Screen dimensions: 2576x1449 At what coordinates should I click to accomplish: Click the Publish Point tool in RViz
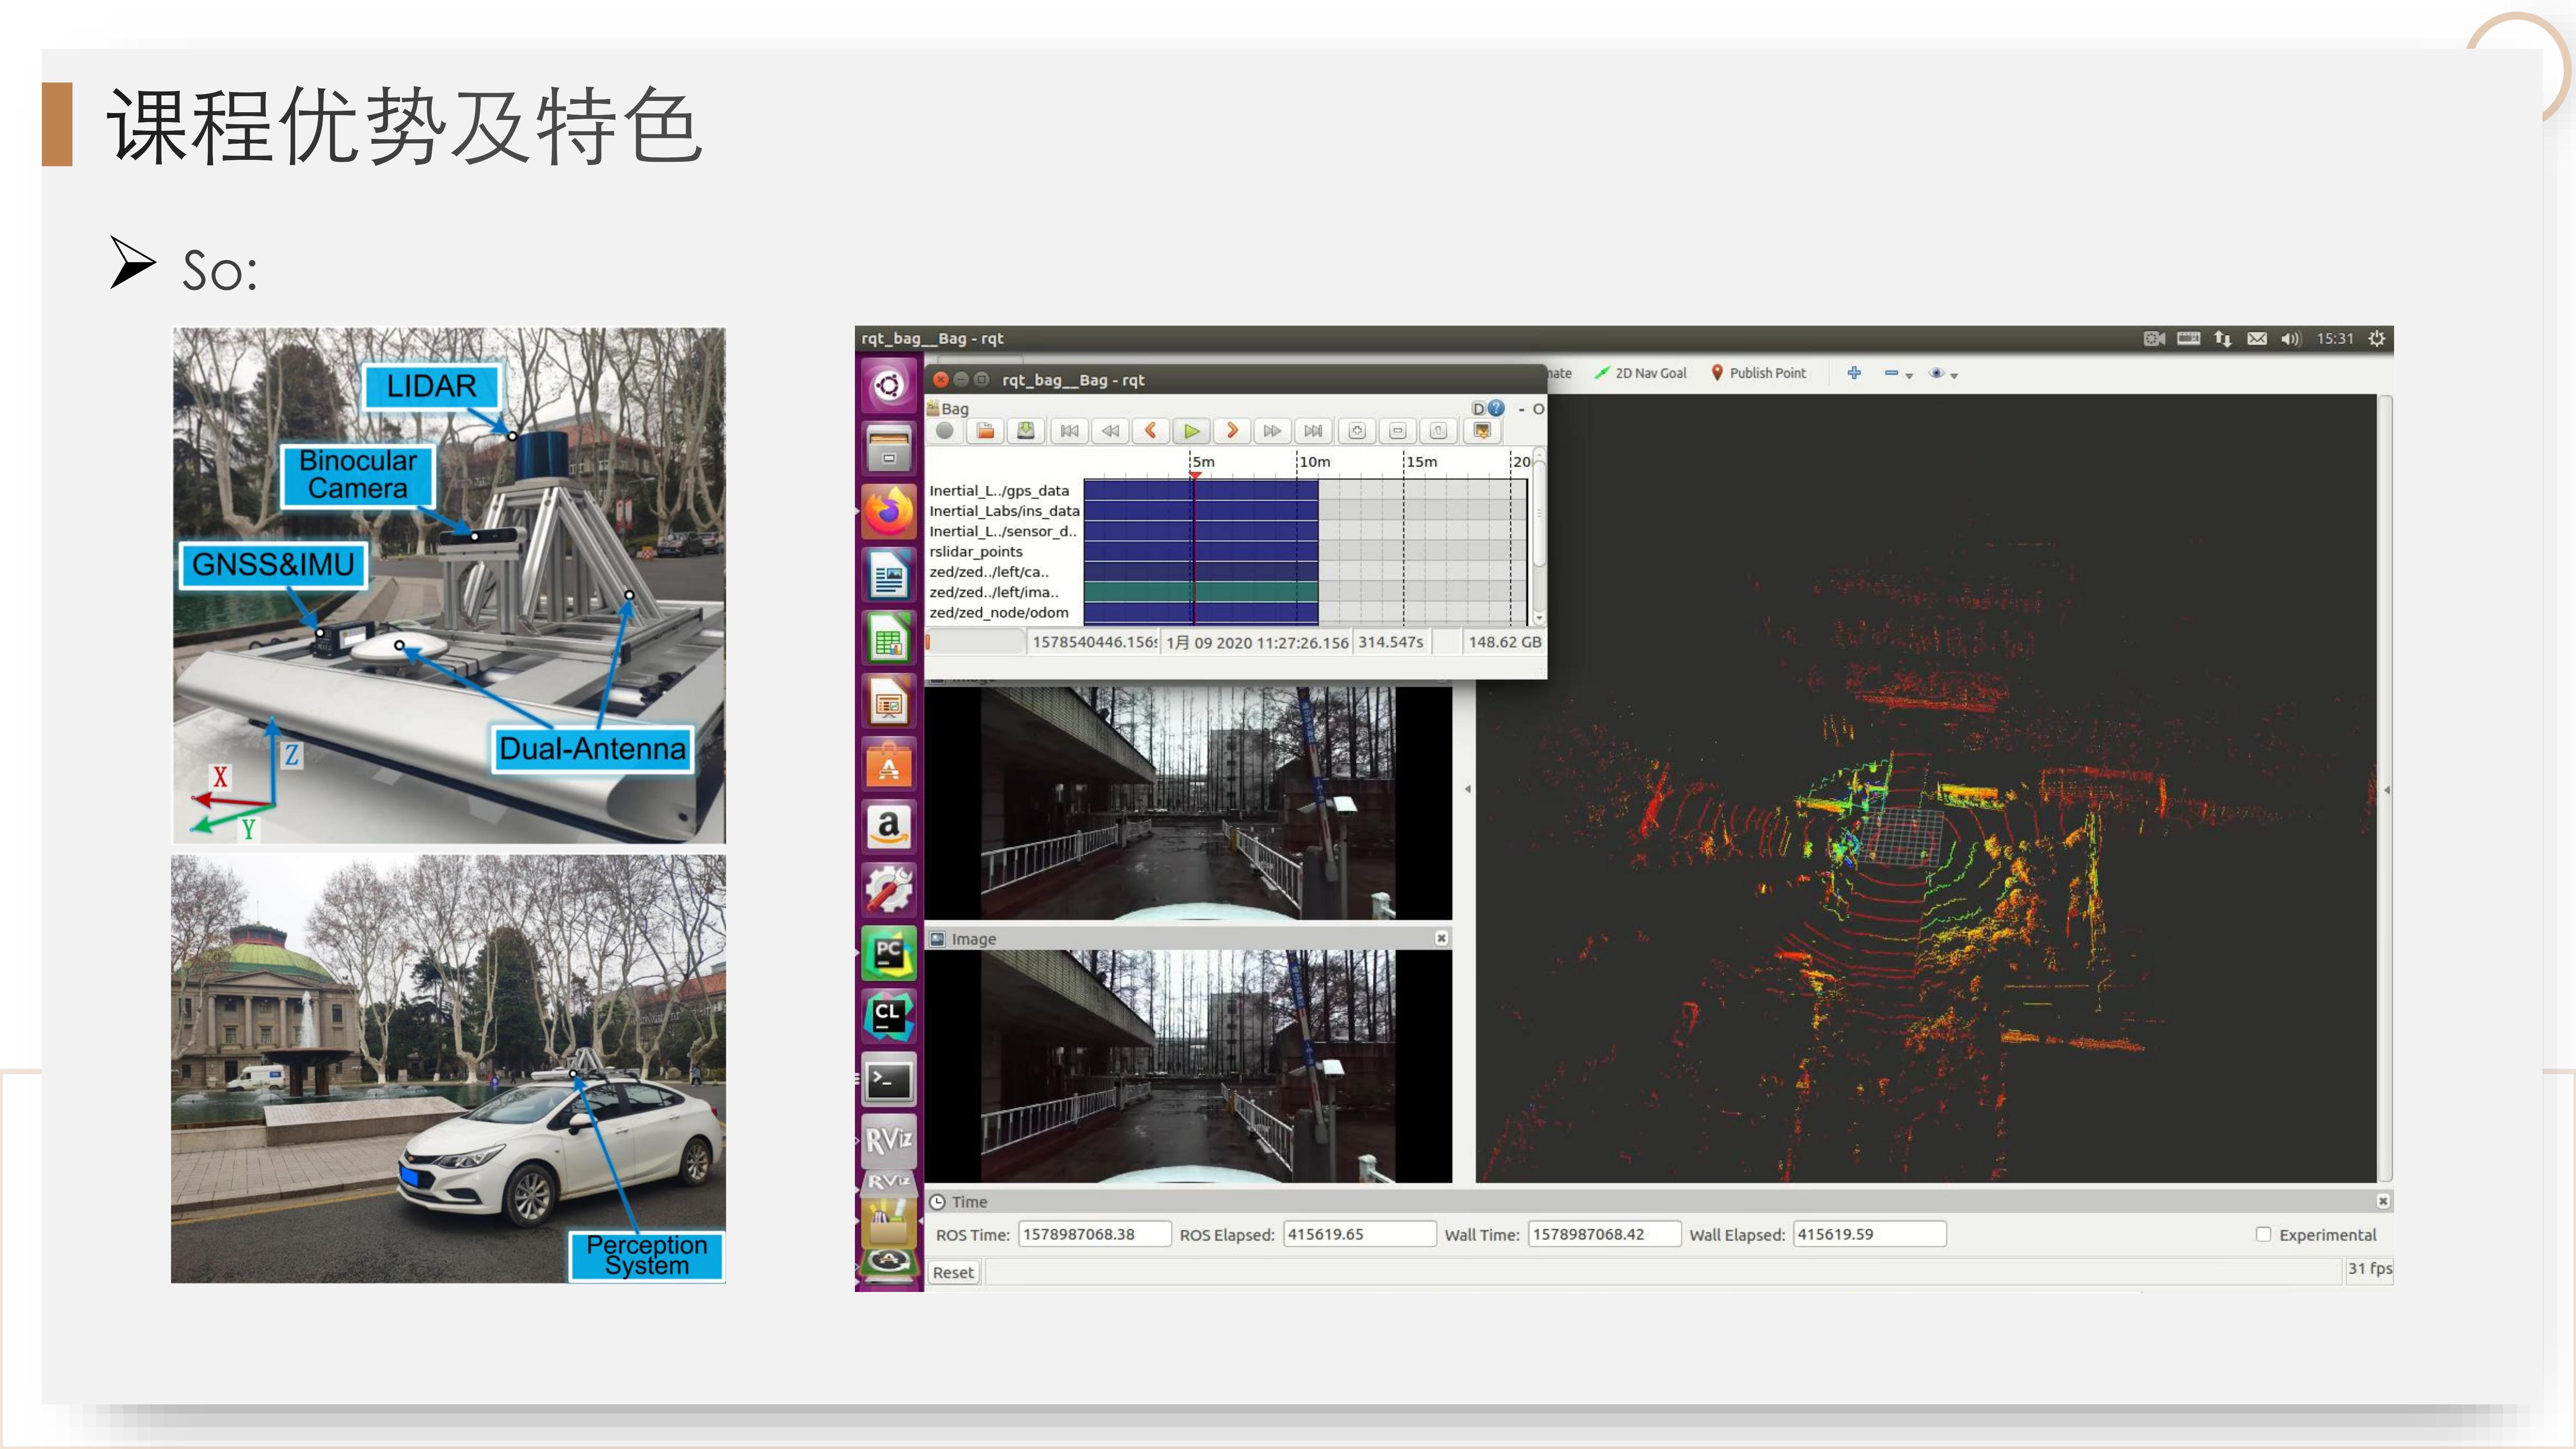[1758, 373]
